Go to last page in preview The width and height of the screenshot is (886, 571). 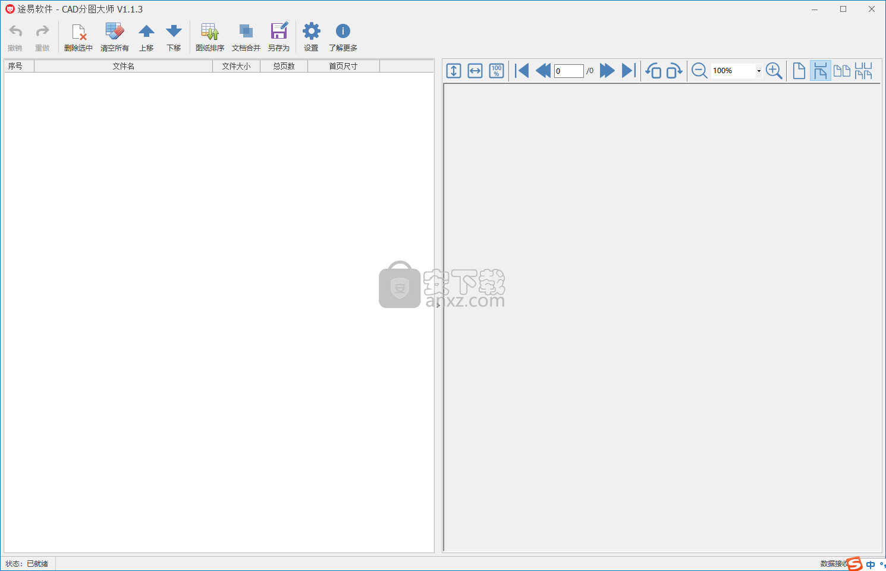[x=629, y=71]
